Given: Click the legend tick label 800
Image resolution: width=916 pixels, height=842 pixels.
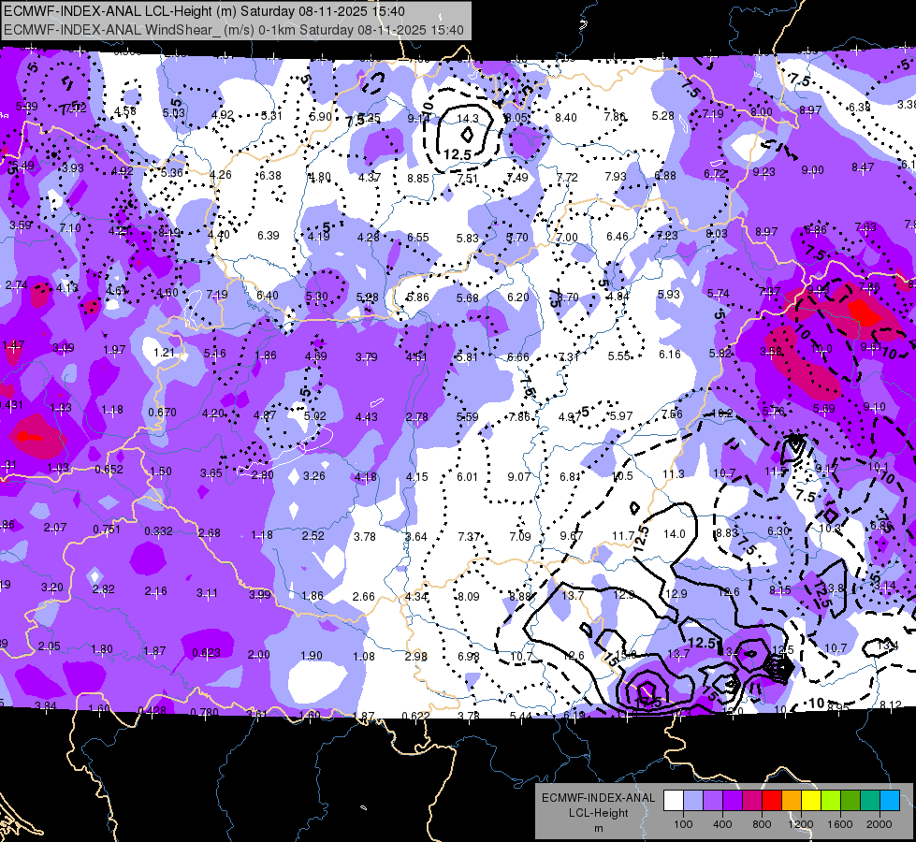Looking at the screenshot, I should (762, 824).
